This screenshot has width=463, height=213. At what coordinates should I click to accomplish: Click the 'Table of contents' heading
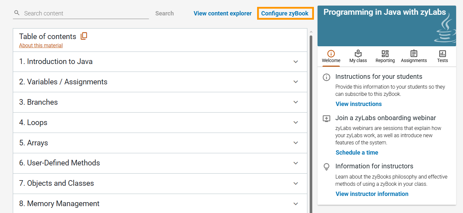(48, 36)
